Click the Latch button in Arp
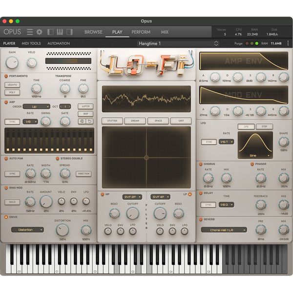Screen dimensions: 293x293 tap(85, 106)
